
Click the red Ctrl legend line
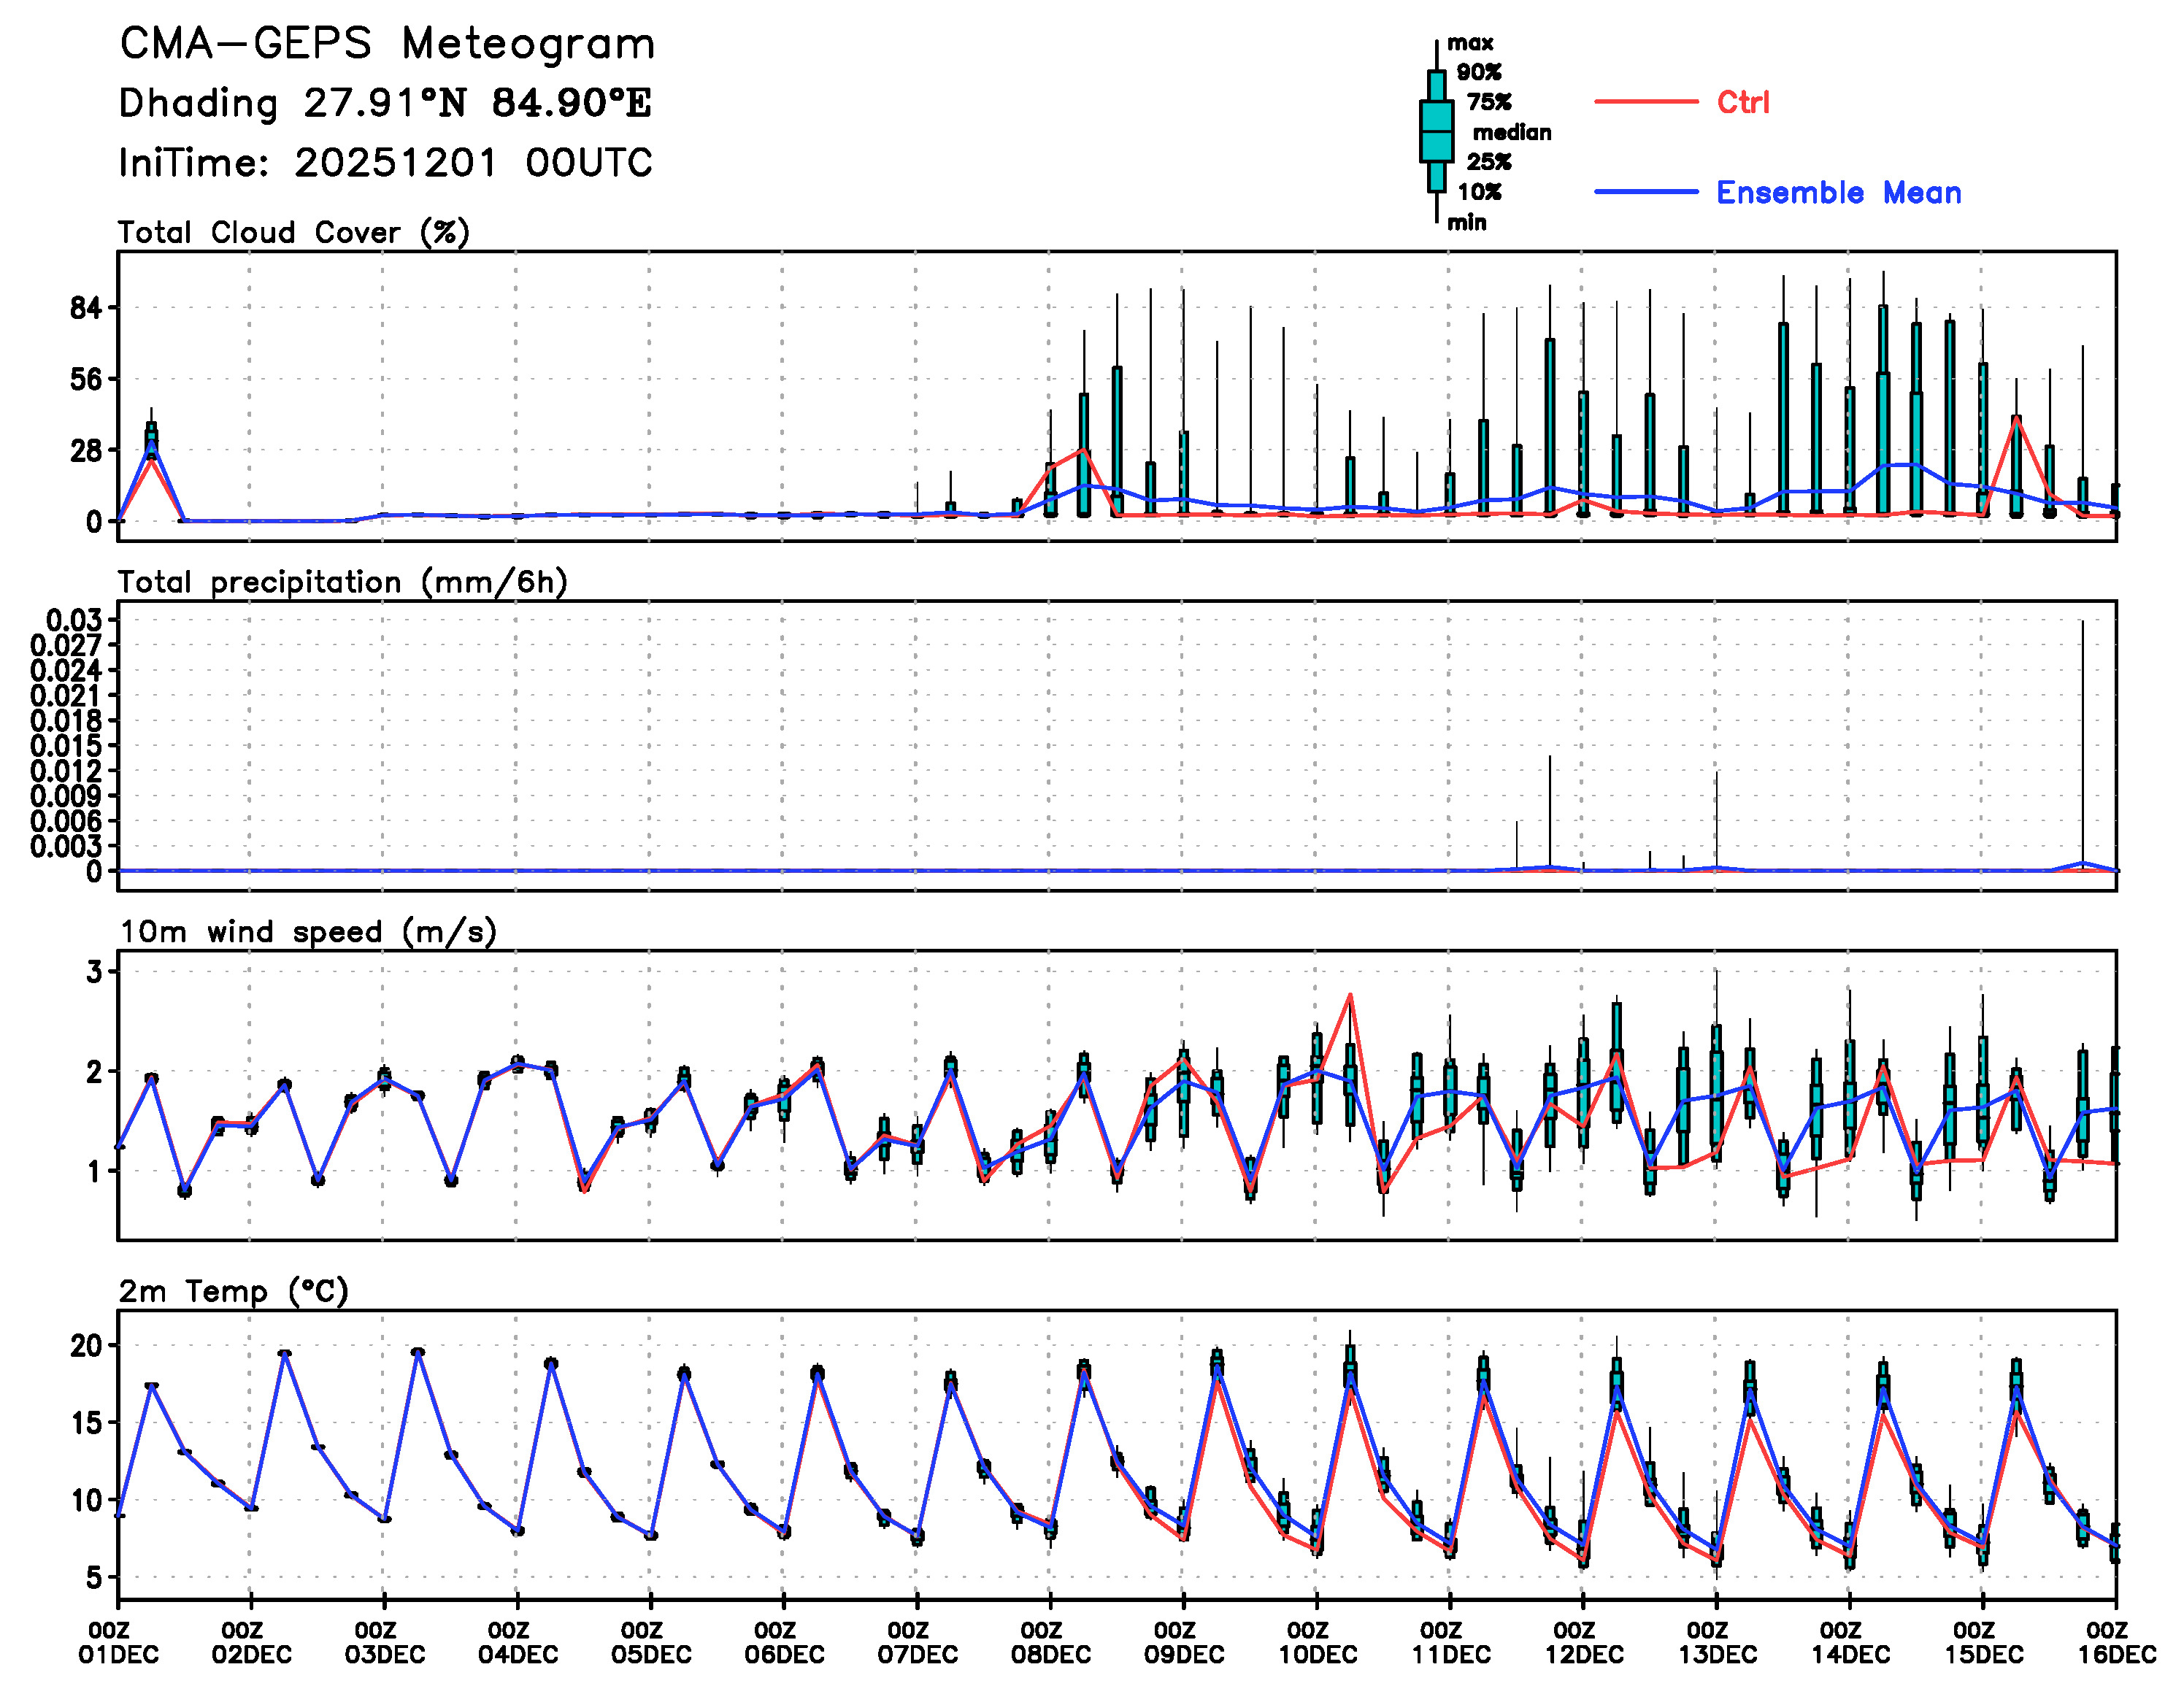tap(1645, 102)
